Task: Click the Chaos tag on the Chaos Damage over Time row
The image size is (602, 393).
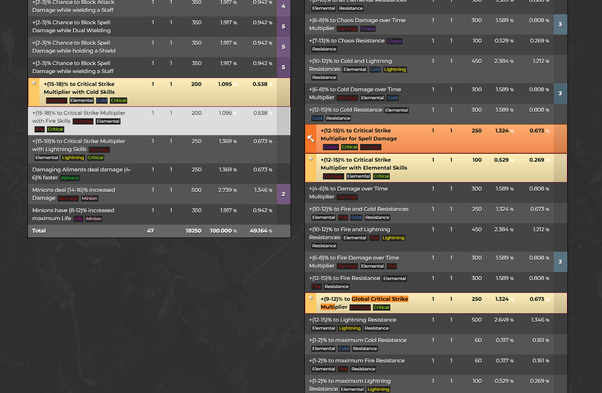Action: (368, 29)
